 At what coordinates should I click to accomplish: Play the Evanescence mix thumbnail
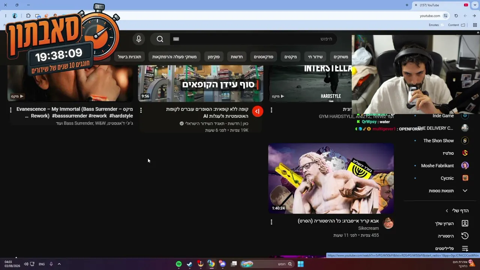(70, 83)
